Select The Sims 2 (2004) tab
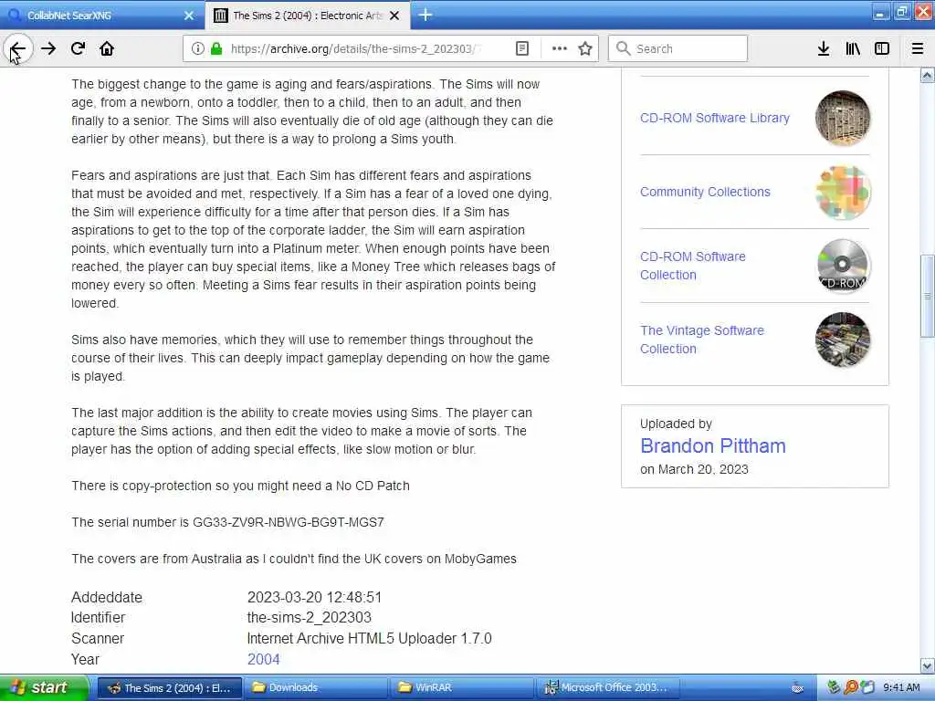The width and height of the screenshot is (935, 701). point(308,16)
